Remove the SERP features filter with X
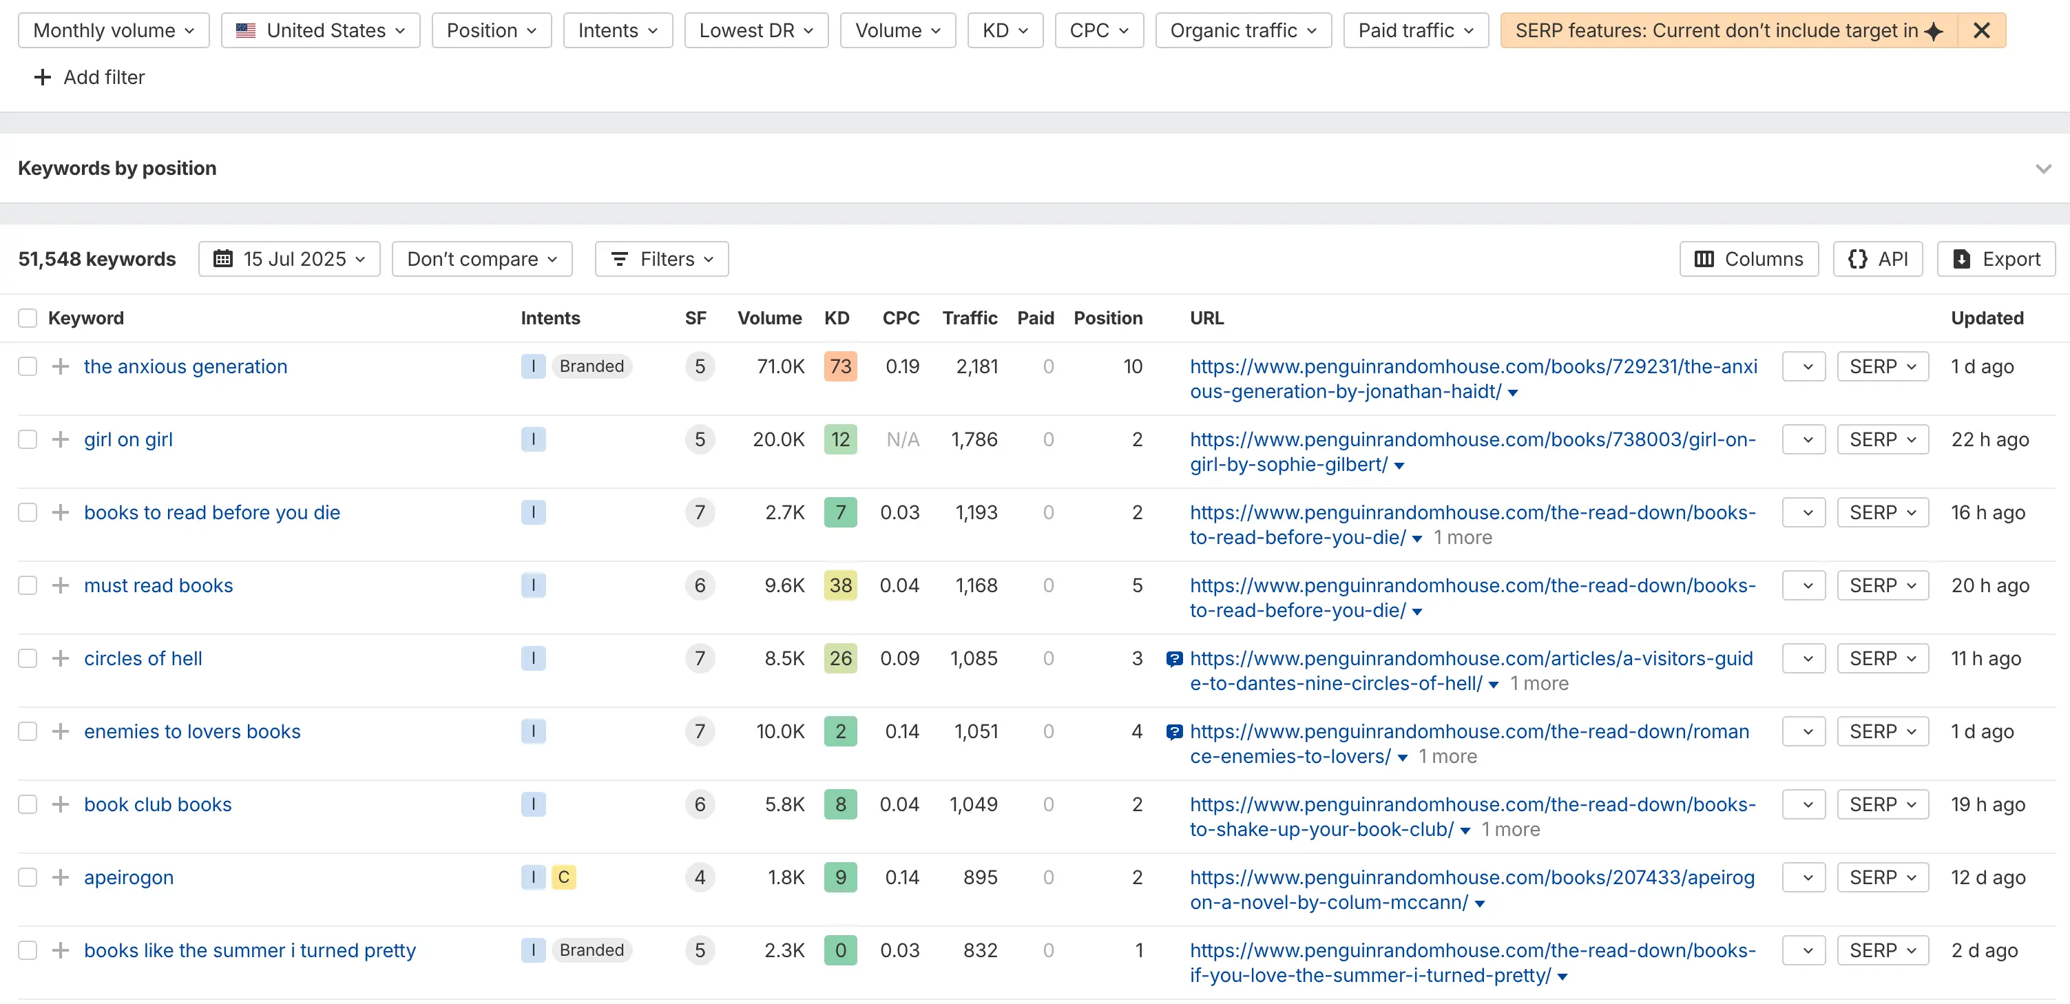 [1982, 30]
